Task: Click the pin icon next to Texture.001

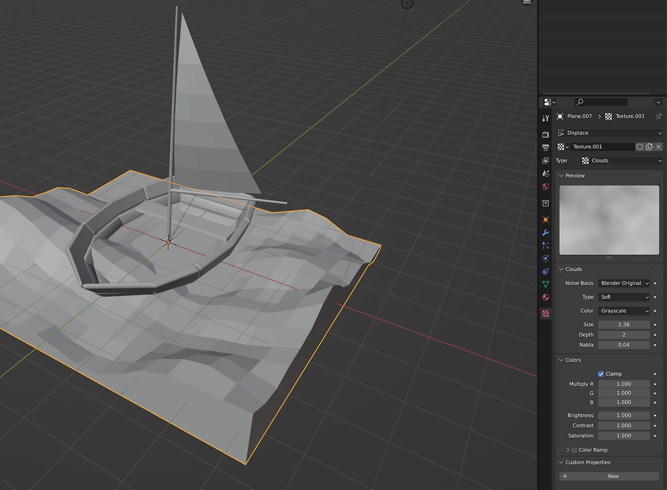Action: pyautogui.click(x=659, y=117)
